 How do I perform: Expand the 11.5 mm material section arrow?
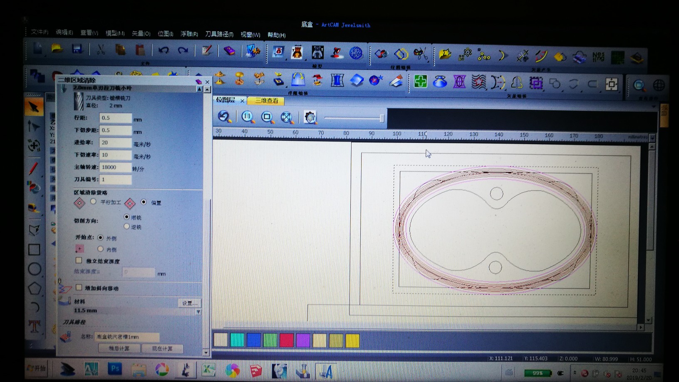coord(198,312)
